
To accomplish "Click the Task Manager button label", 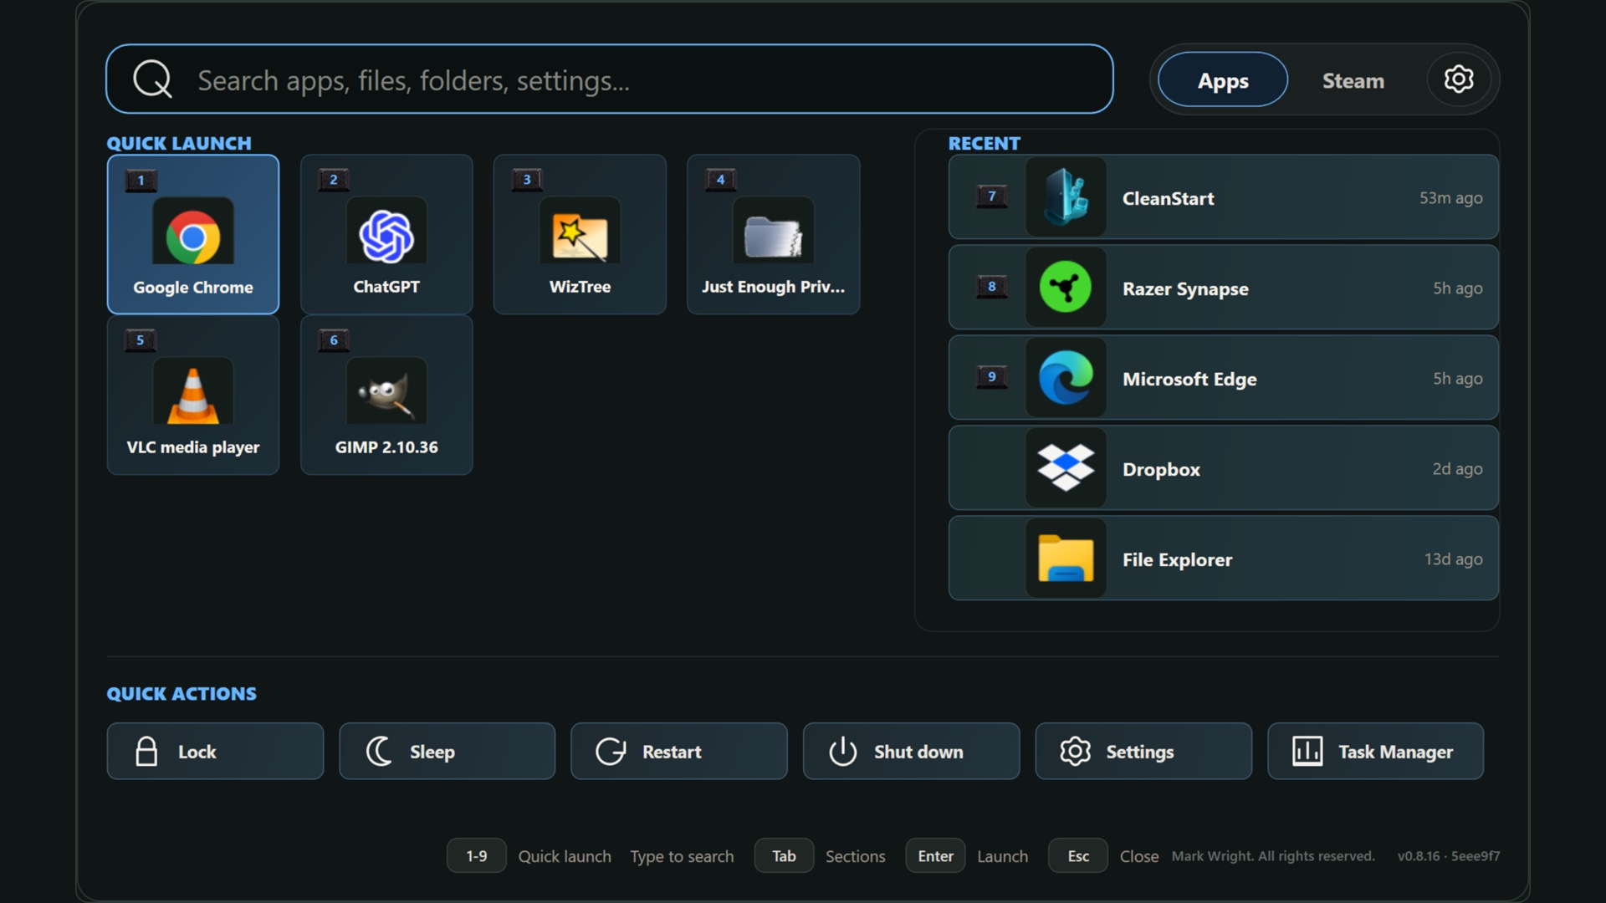I will pos(1395,752).
